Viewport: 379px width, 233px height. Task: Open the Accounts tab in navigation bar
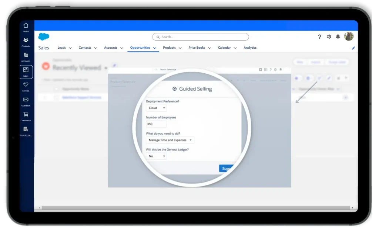click(111, 48)
